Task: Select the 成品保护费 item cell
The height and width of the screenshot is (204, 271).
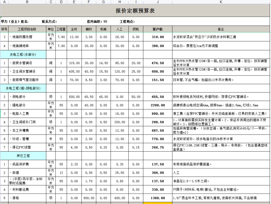Action: coord(27,164)
